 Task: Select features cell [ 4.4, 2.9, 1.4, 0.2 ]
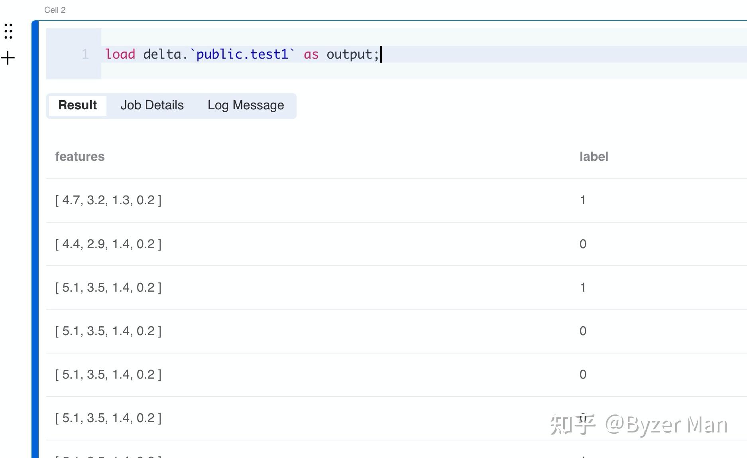click(108, 244)
